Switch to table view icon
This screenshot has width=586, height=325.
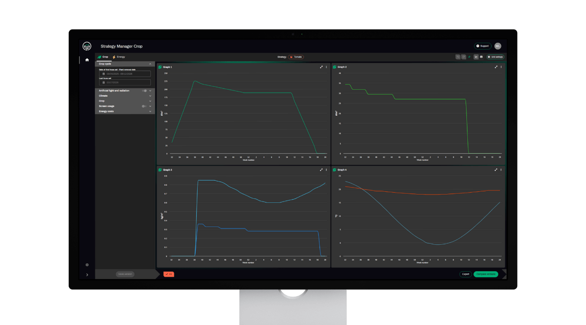481,57
